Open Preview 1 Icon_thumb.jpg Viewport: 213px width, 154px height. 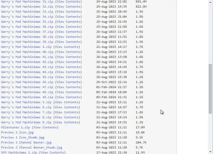tap(23, 138)
